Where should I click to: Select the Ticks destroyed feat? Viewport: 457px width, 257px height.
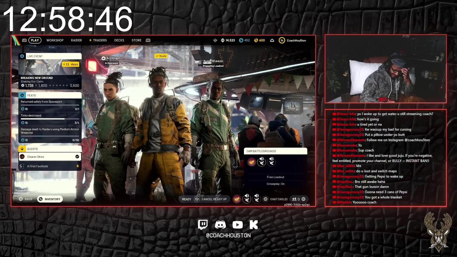pyautogui.click(x=50, y=119)
